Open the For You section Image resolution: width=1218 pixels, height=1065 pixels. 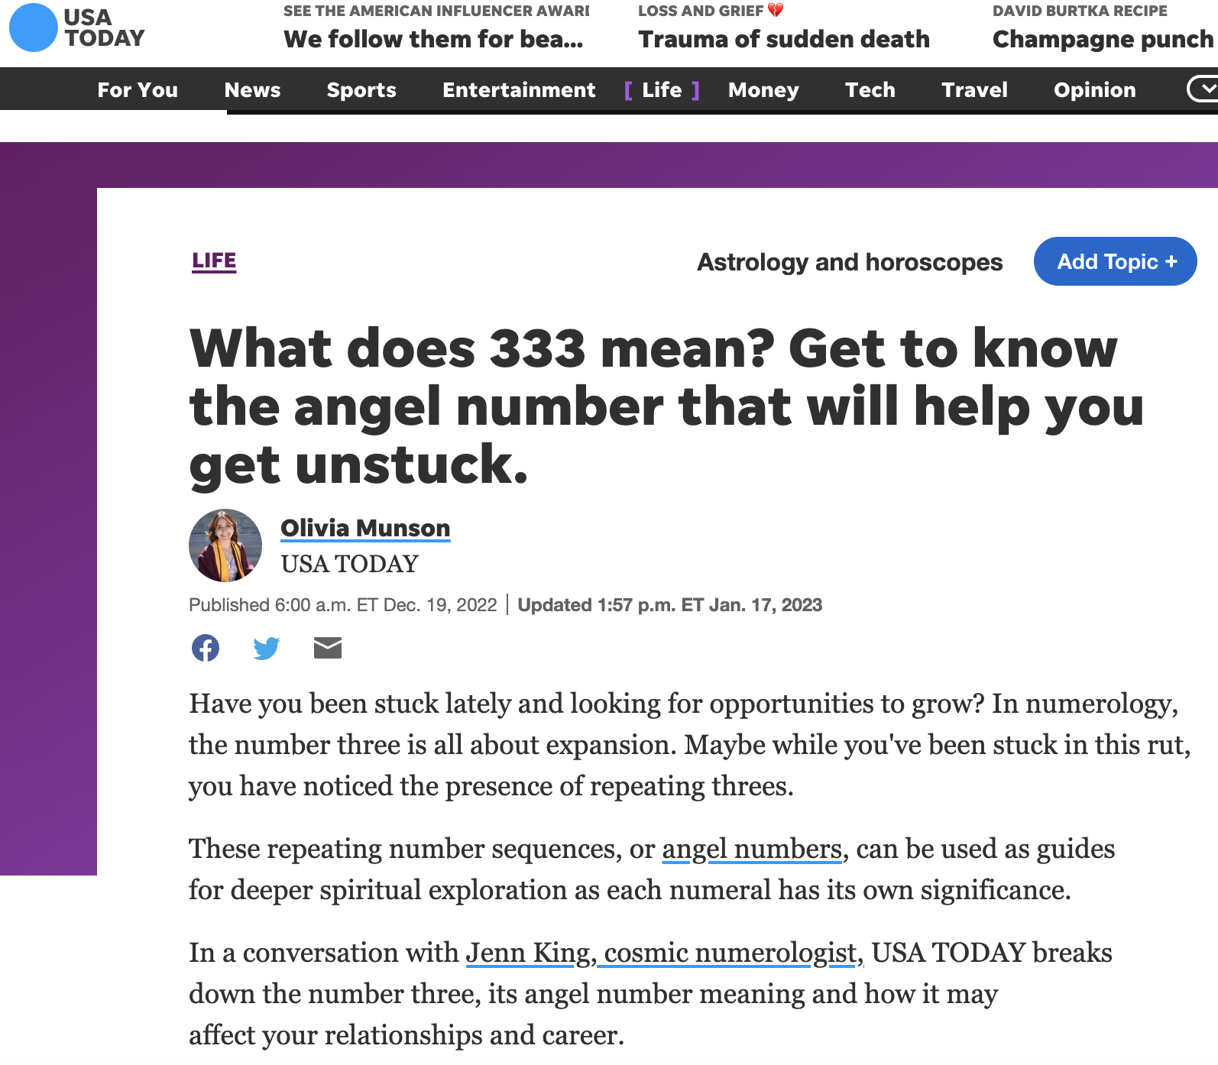pyautogui.click(x=138, y=90)
